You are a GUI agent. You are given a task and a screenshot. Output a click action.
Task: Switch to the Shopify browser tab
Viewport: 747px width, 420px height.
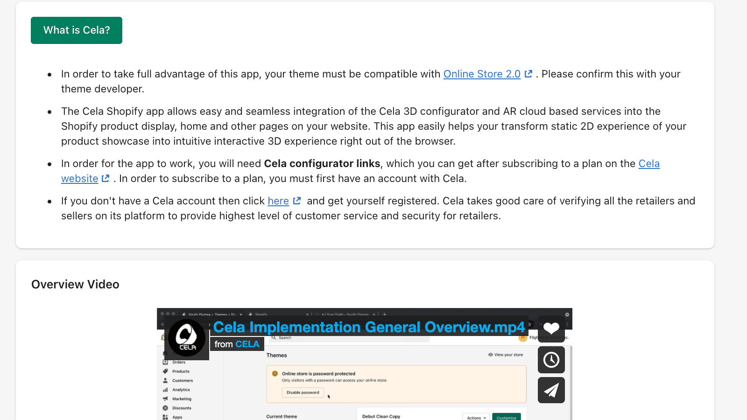[x=261, y=314]
